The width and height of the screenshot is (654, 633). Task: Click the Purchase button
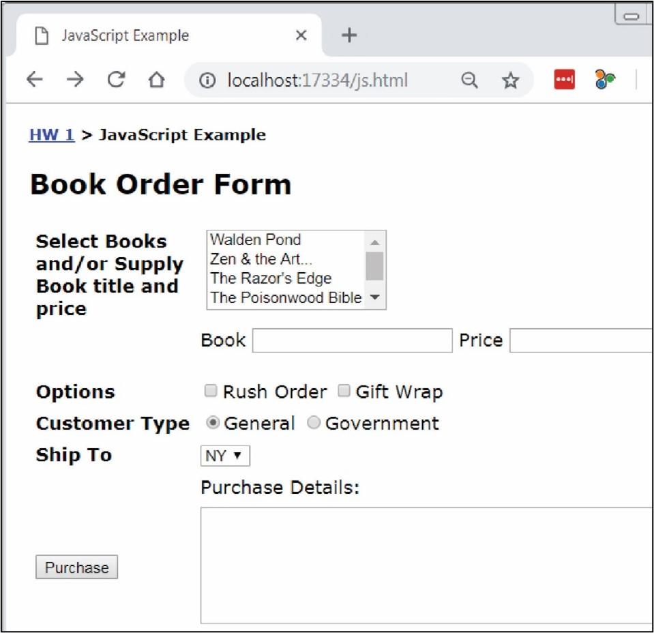pos(76,567)
